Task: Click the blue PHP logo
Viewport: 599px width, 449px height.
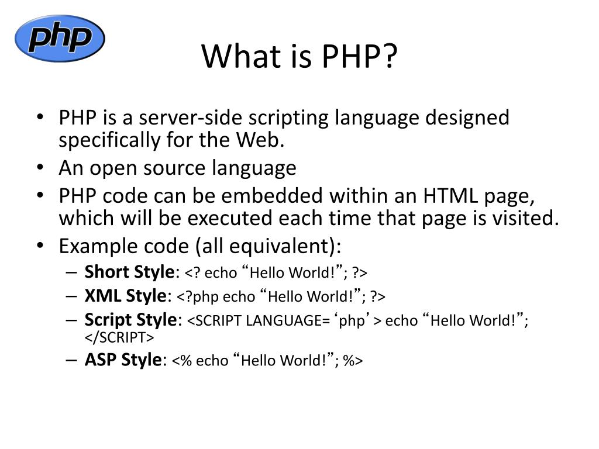Action: point(60,38)
